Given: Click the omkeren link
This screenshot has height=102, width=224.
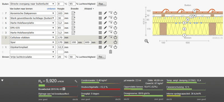Looking at the screenshot, I should (x=51, y=9).
